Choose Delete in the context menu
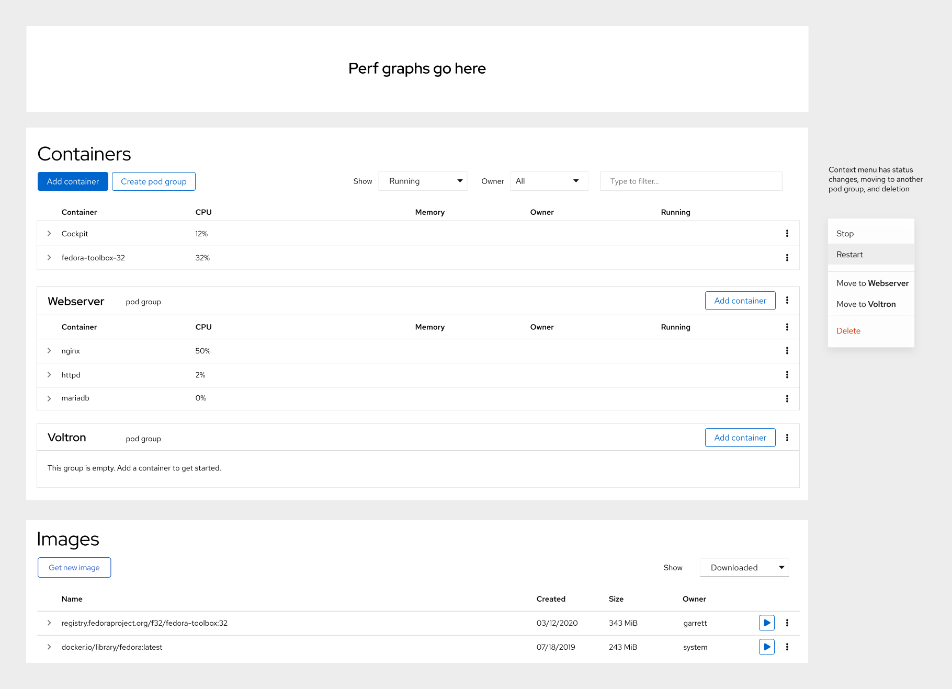Screen dimensions: 952x689 point(871,331)
